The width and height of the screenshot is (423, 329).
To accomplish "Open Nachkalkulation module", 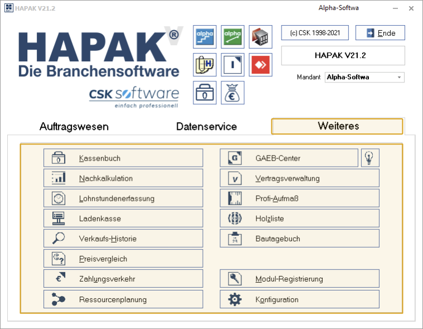I will pyautogui.click(x=123, y=178).
